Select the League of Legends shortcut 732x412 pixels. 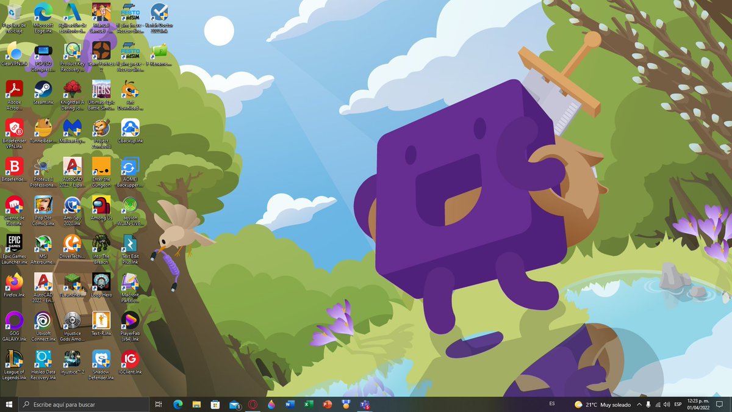[x=14, y=366]
